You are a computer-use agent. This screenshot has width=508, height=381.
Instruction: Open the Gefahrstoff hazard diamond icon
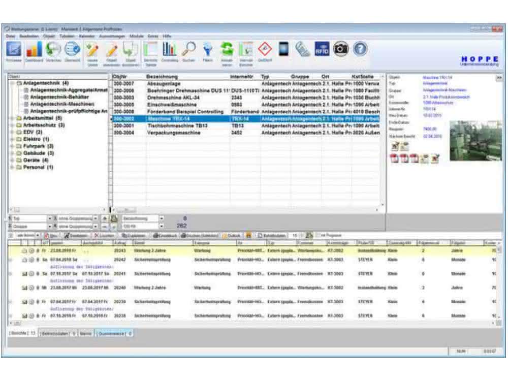pyautogui.click(x=265, y=49)
